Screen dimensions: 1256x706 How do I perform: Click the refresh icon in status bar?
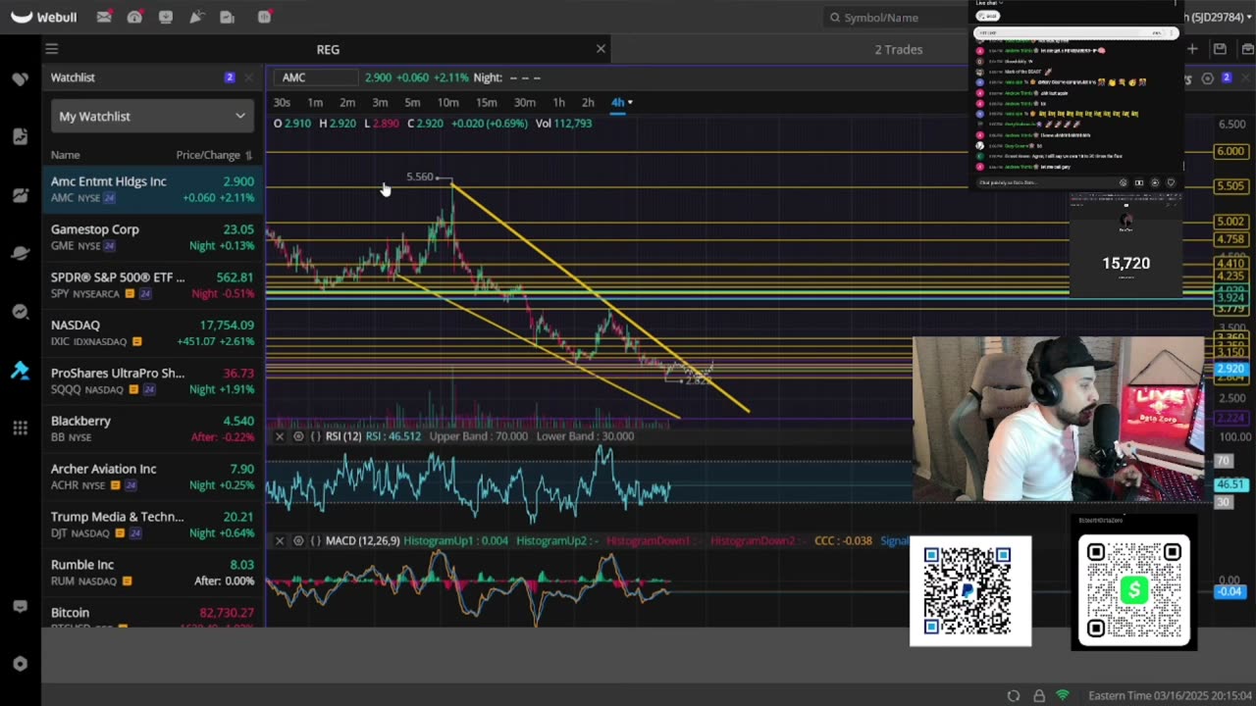[x=1014, y=695]
